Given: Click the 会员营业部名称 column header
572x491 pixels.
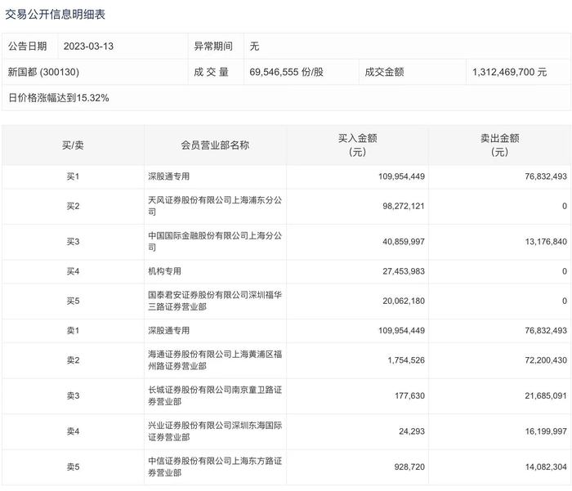Looking at the screenshot, I should point(215,145).
